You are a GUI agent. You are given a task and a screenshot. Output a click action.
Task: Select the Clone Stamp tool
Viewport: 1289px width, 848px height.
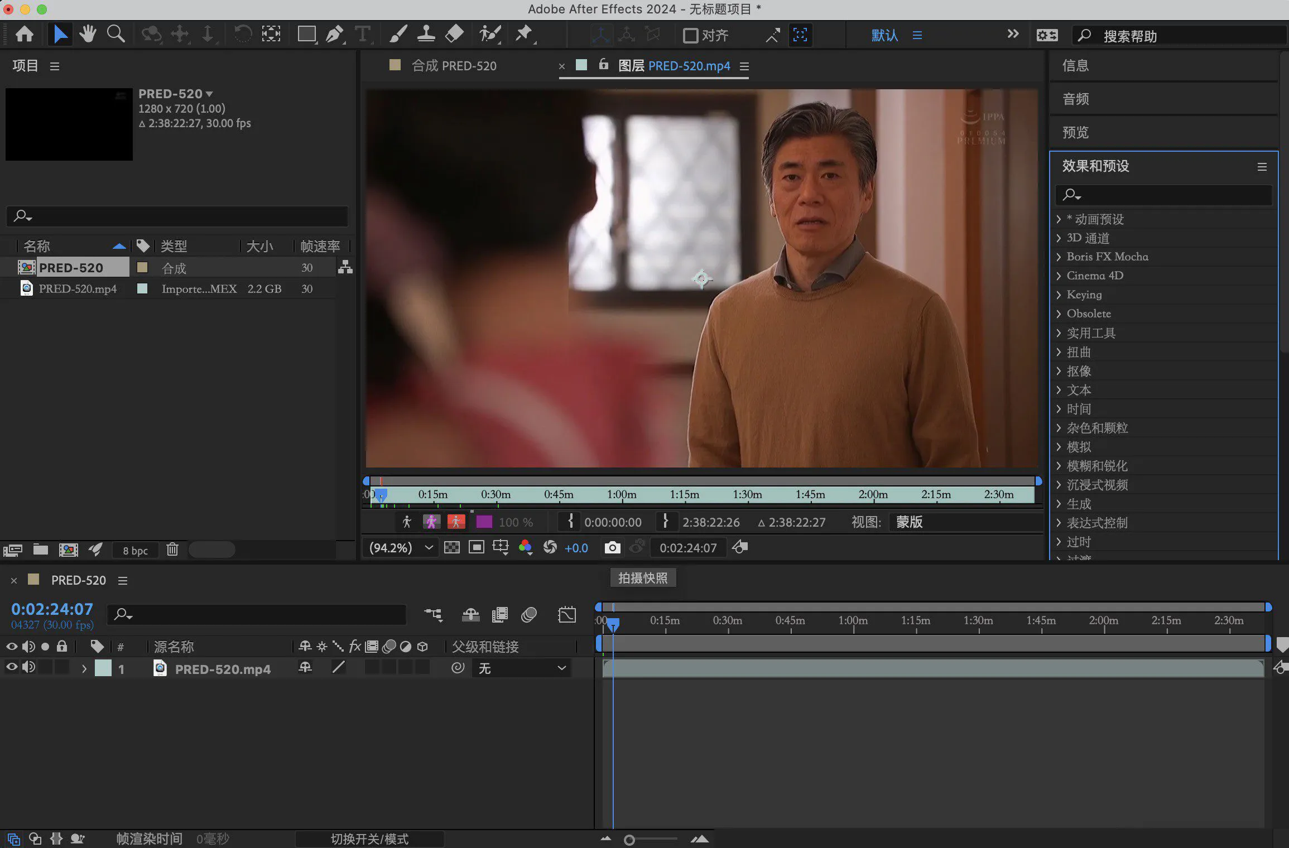coord(426,35)
